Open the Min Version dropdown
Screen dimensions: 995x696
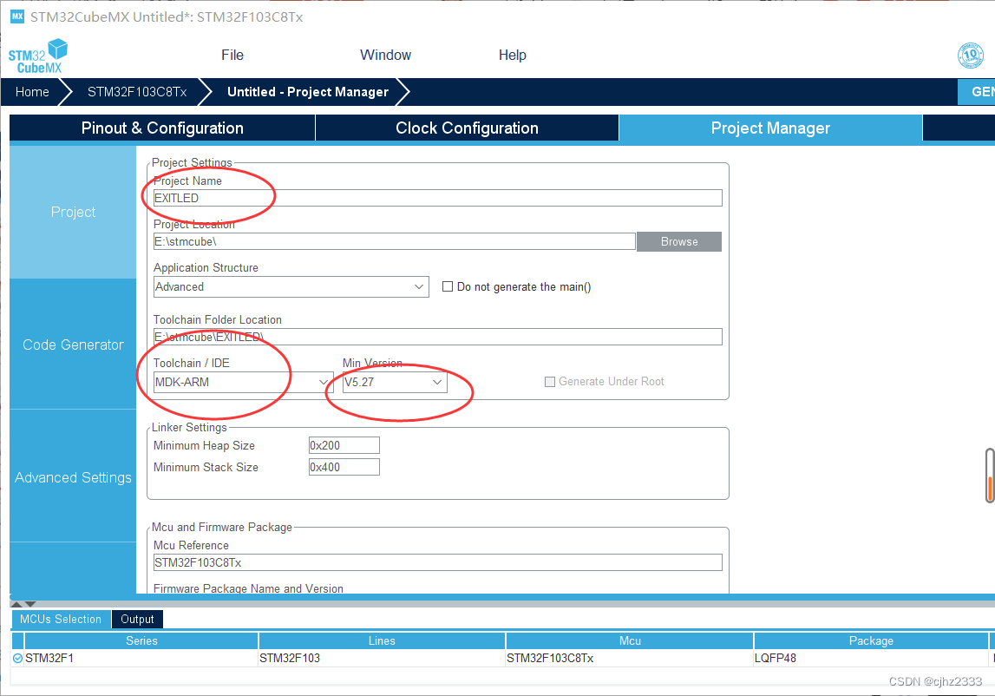(395, 383)
